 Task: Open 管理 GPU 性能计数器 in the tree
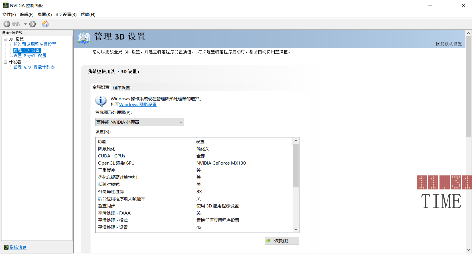coord(34,67)
